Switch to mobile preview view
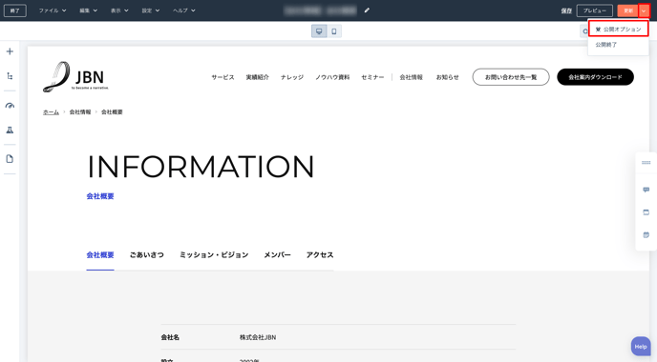The width and height of the screenshot is (657, 362). (334, 31)
